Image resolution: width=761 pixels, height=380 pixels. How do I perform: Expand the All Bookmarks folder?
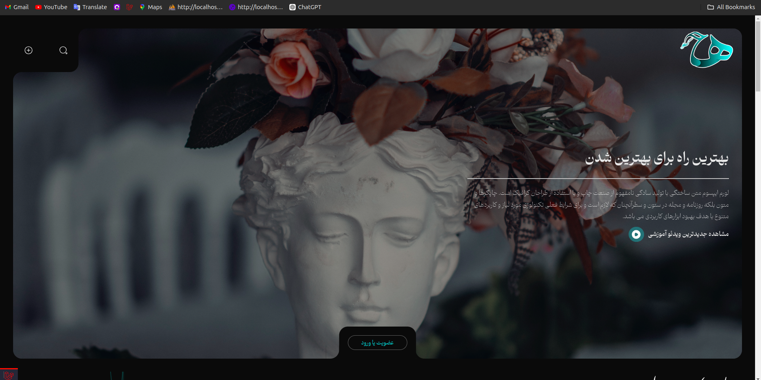[731, 7]
